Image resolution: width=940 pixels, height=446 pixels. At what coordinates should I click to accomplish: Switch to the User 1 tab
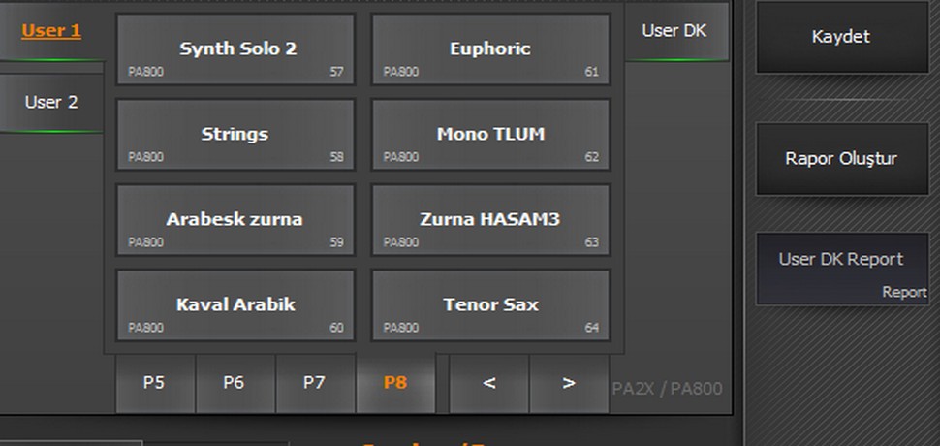point(51,31)
